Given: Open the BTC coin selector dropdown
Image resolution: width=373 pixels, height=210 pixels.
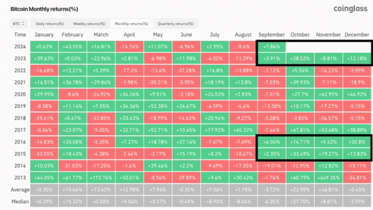Looking at the screenshot, I should 19,24.
